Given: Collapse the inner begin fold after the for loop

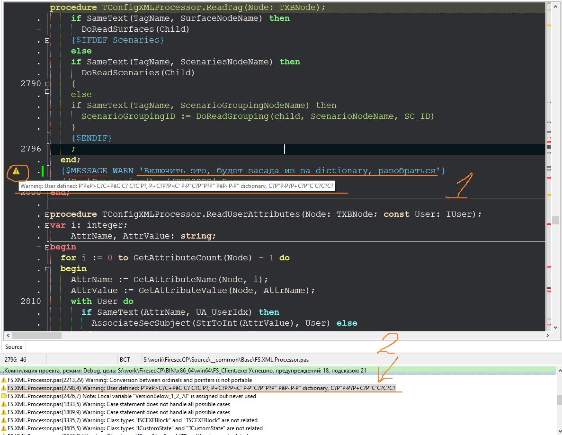Looking at the screenshot, I should (x=47, y=269).
